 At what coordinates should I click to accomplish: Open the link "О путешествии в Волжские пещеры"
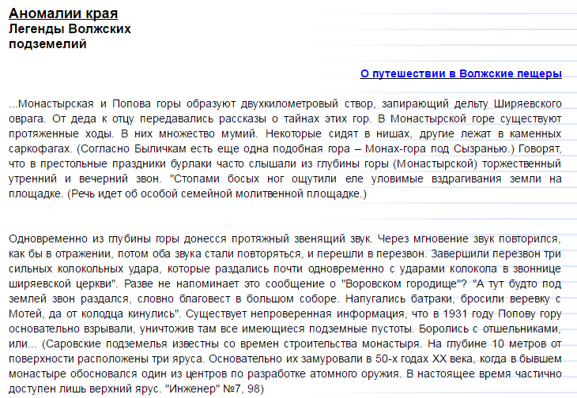(461, 73)
